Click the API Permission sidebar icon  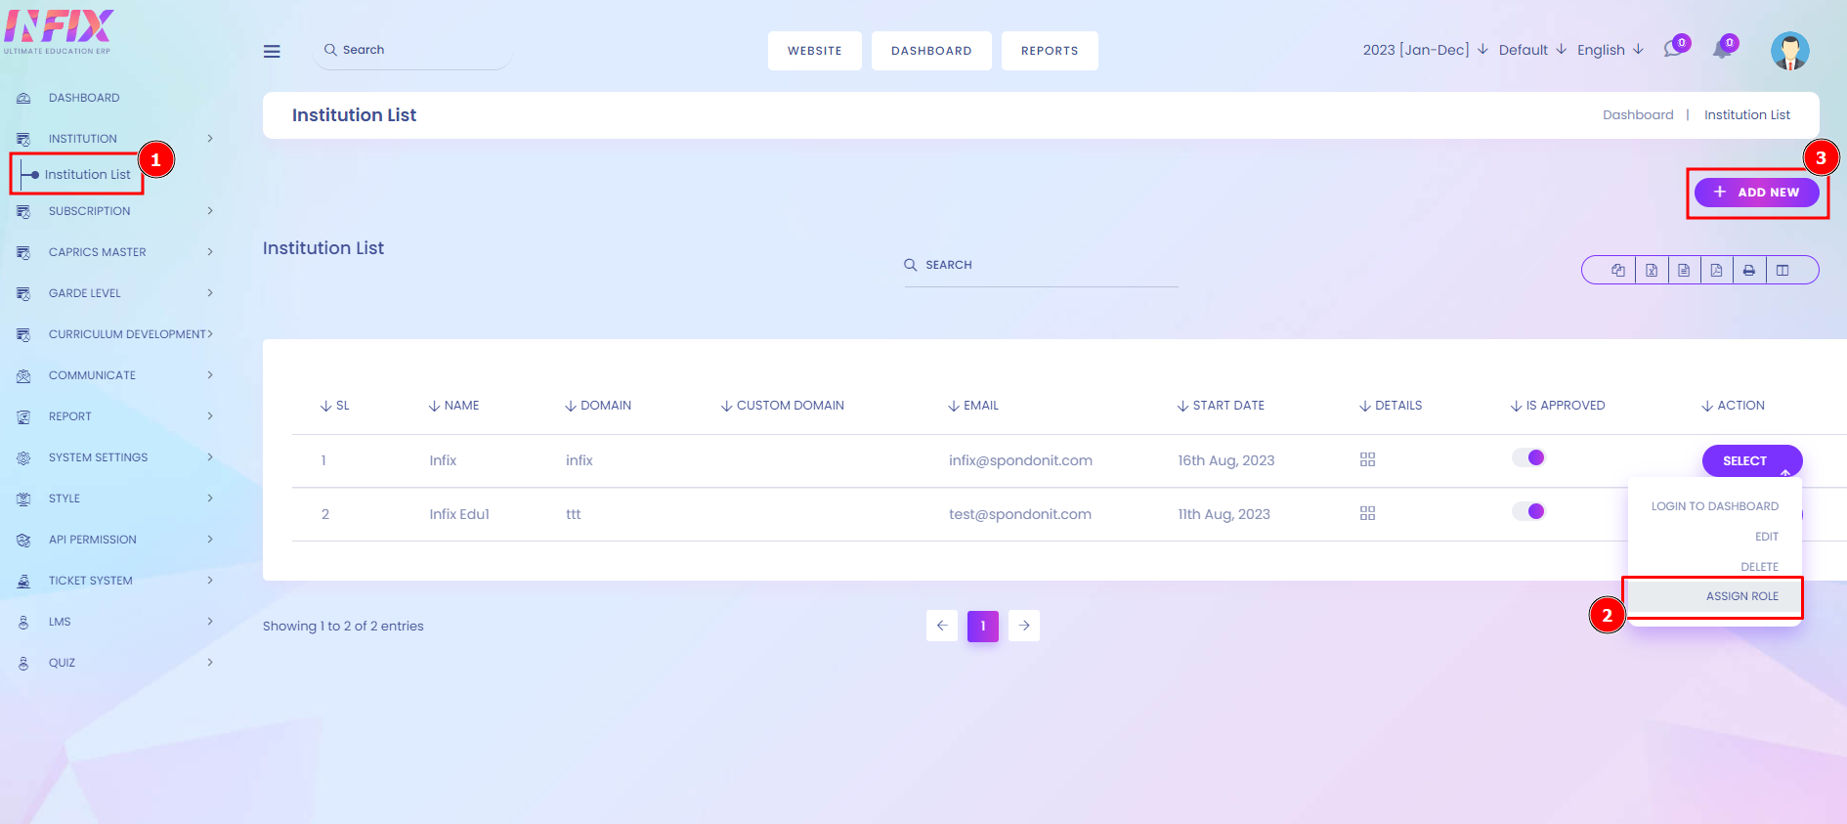(x=23, y=540)
